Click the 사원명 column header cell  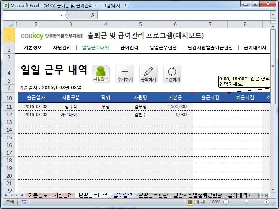pyautogui.click(x=141, y=98)
